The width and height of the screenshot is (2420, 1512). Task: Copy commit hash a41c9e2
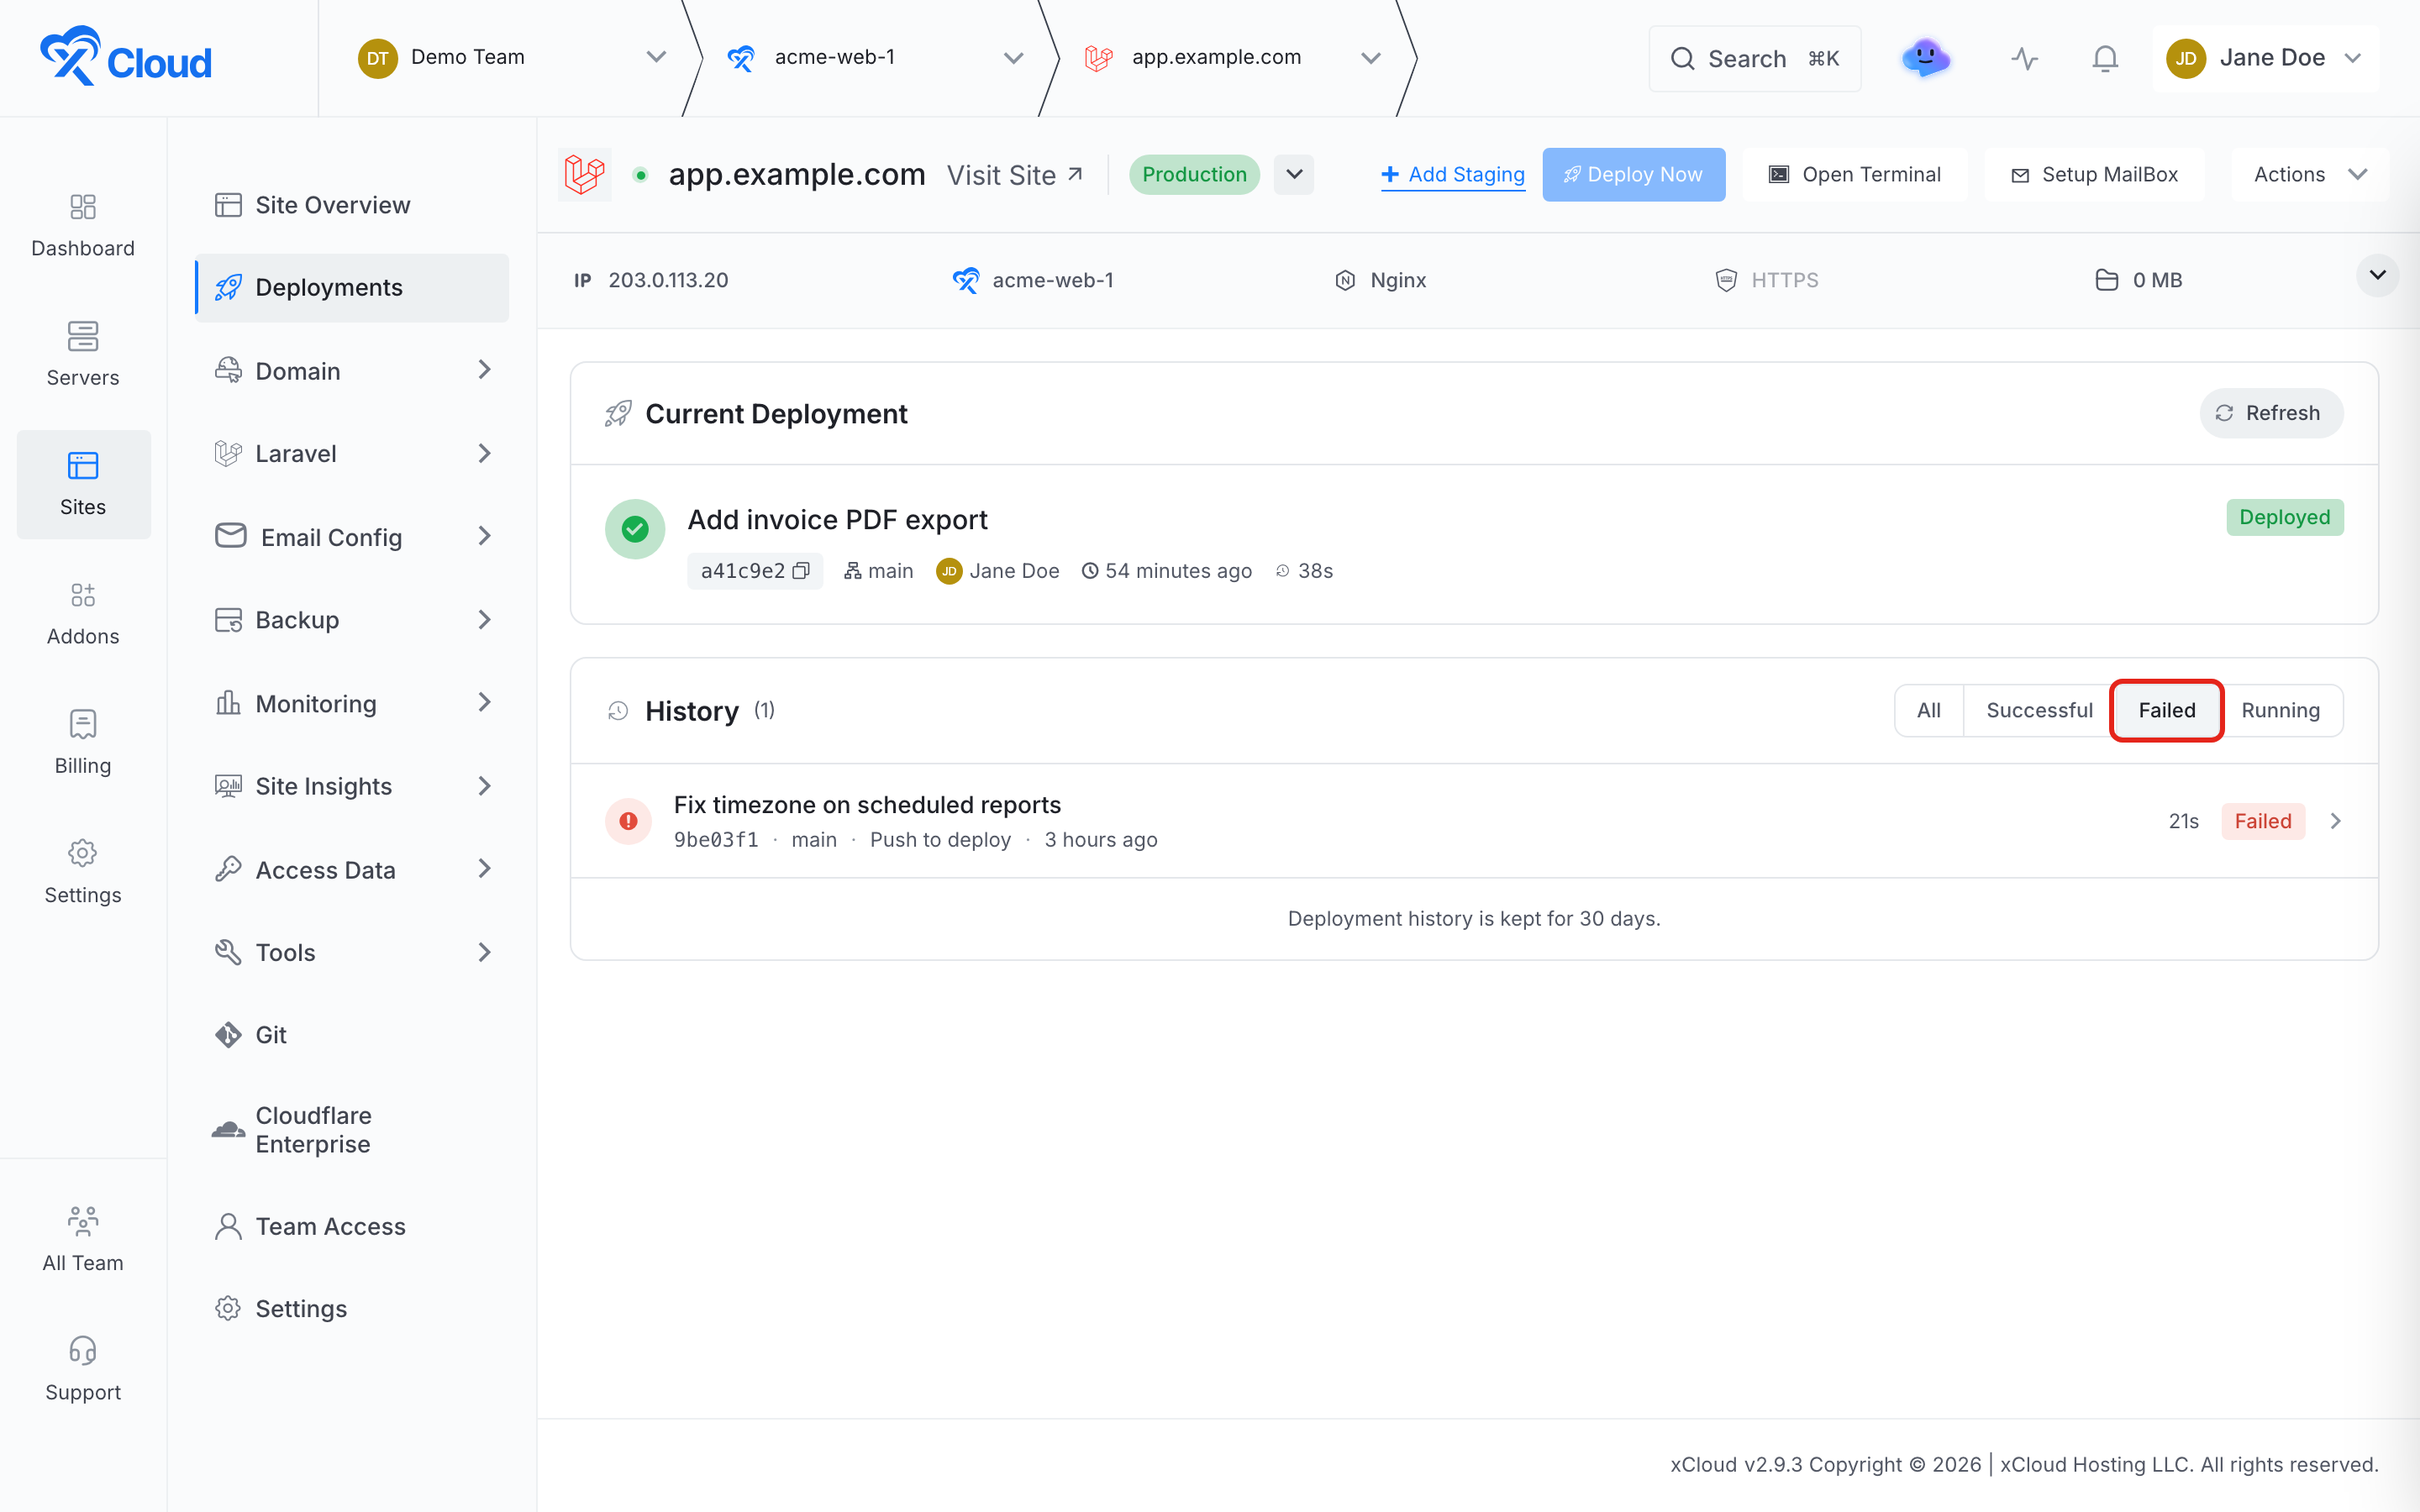coord(801,571)
